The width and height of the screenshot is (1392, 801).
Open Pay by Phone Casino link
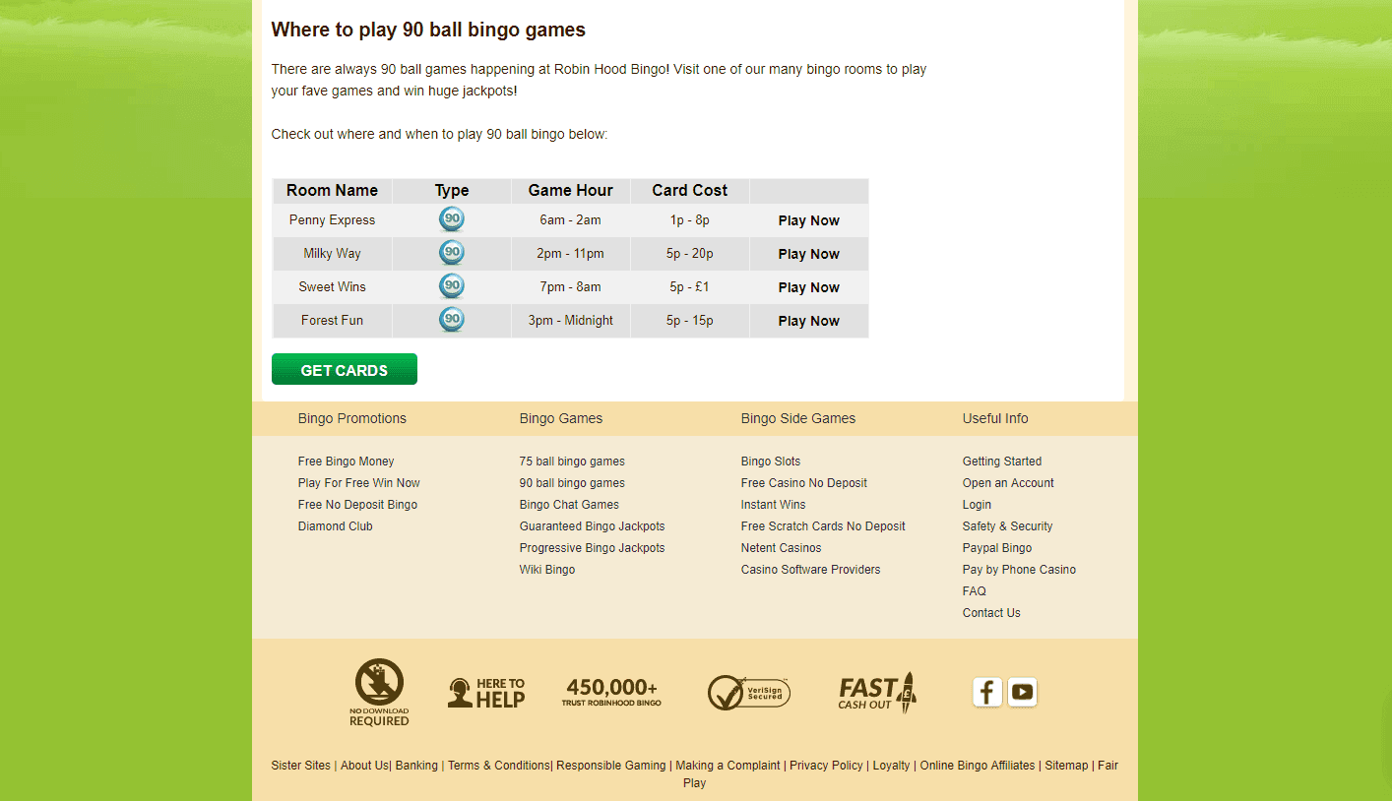click(1020, 570)
